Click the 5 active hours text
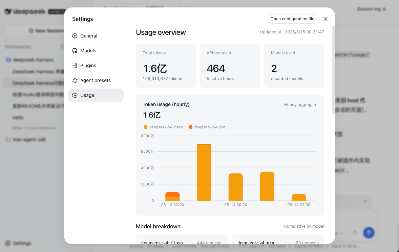The image size is (399, 252). point(220,79)
